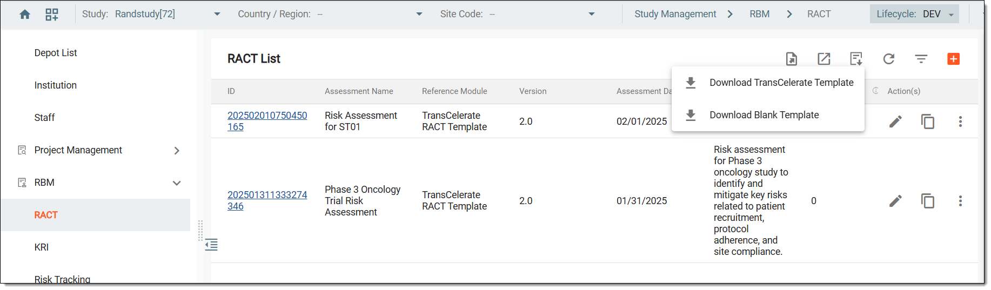Click the download template list icon
The height and width of the screenshot is (290, 991).
click(856, 59)
